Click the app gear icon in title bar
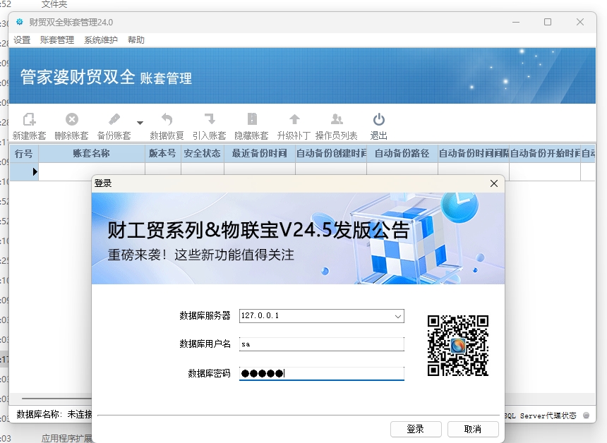Image resolution: width=607 pixels, height=443 pixels. pyautogui.click(x=19, y=22)
